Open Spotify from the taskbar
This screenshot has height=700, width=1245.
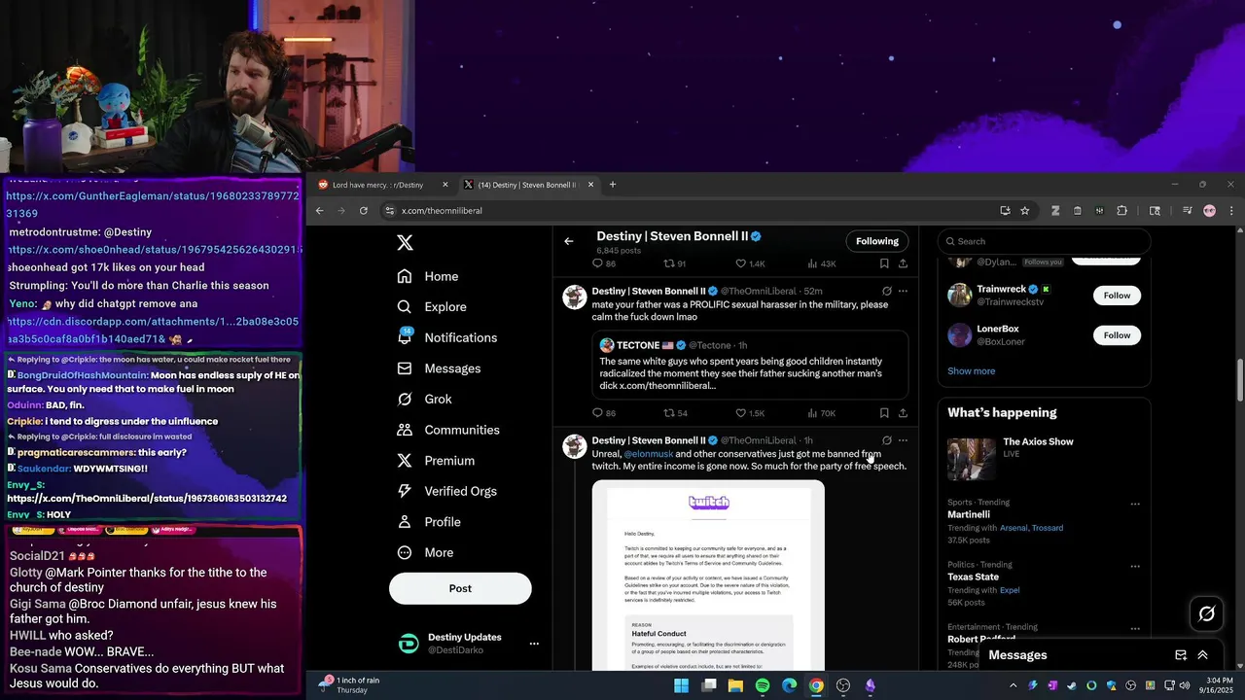point(763,685)
